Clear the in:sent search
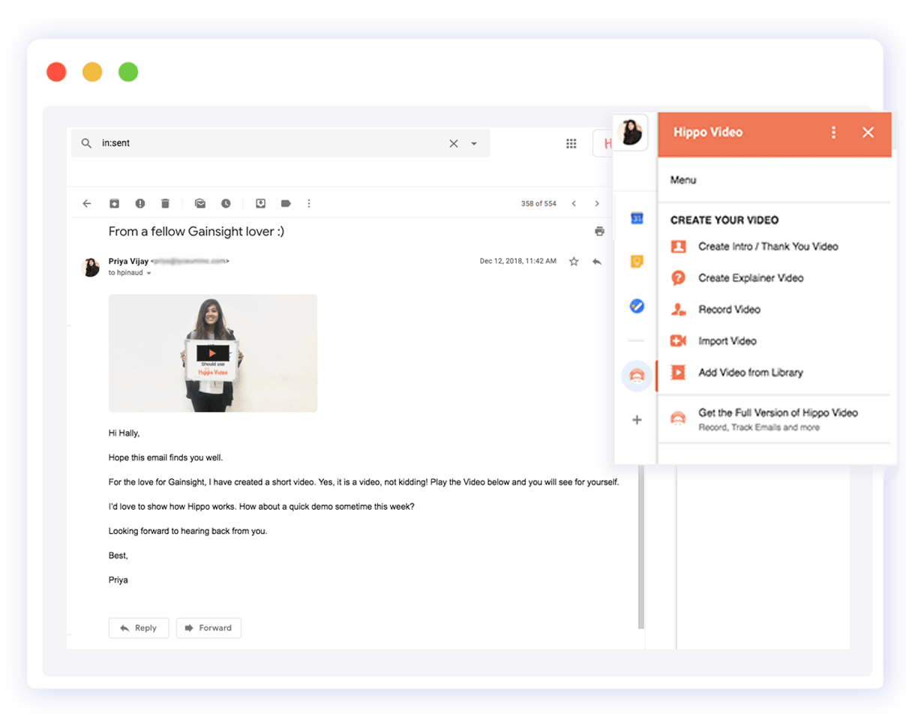The image size is (906, 719). (453, 143)
